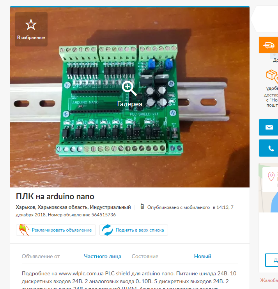The height and width of the screenshot is (289, 278).
Task: Click the map location pin icon
Action: (x=271, y=177)
